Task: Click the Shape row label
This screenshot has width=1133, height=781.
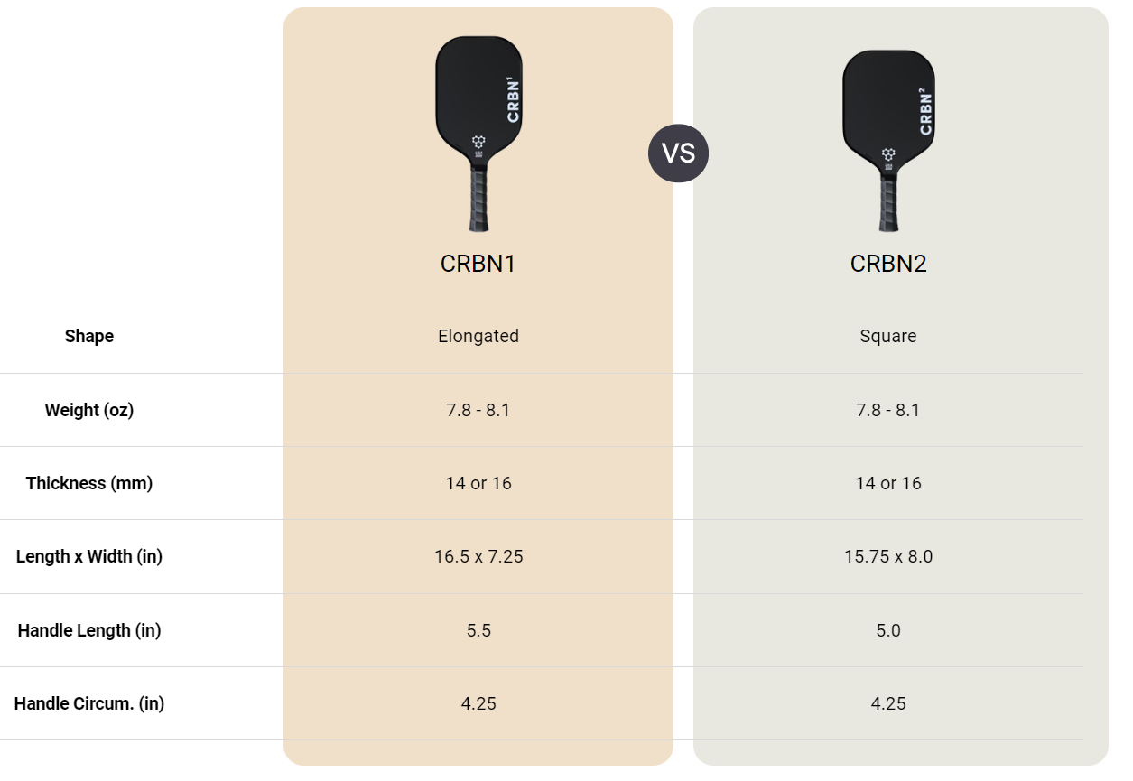Action: click(x=89, y=336)
